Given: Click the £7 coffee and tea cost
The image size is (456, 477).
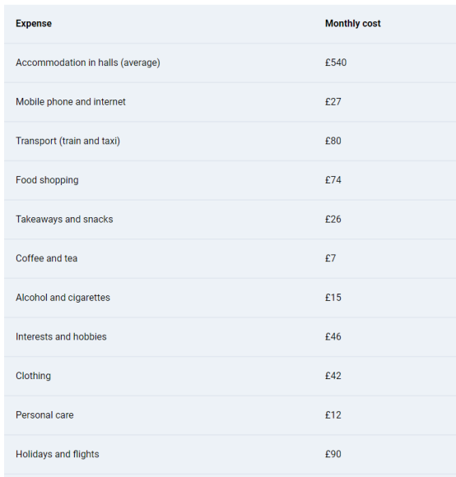Looking at the screenshot, I should tap(330, 258).
